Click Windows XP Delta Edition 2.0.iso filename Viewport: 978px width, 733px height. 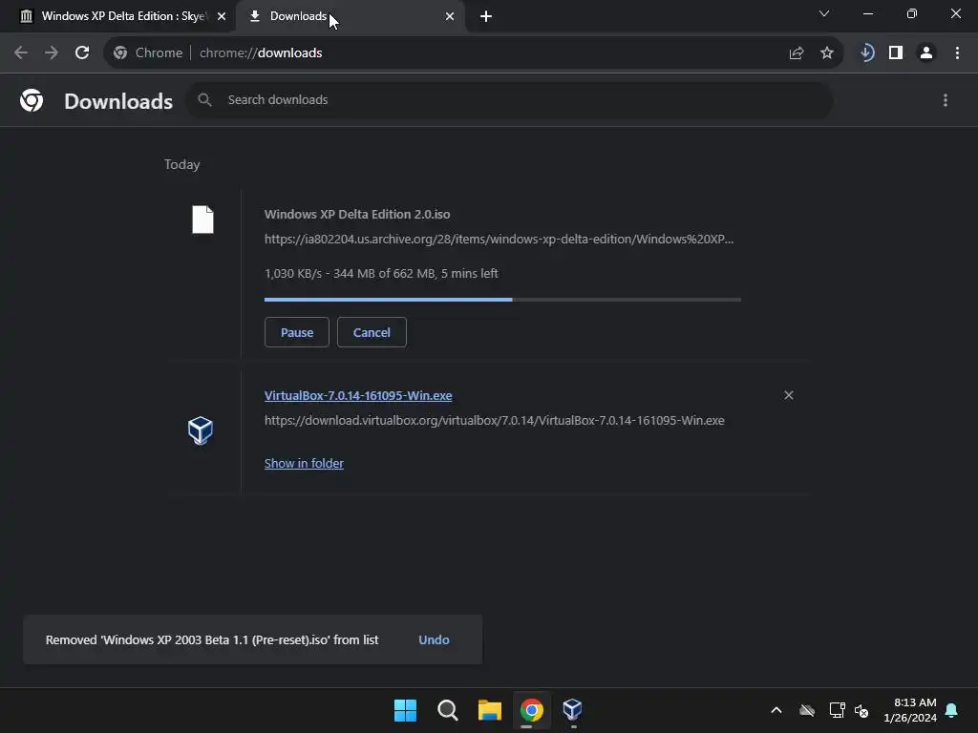click(357, 214)
